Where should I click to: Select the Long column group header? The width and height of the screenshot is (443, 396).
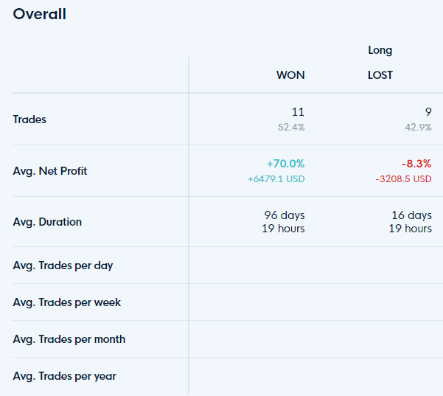click(380, 51)
